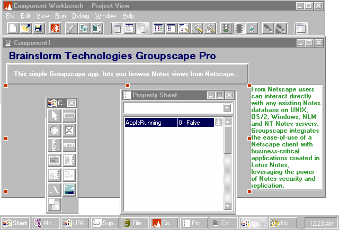The image size is (339, 230).
Task: Select the dotted circle radio tool in palette
Action: click(x=54, y=130)
